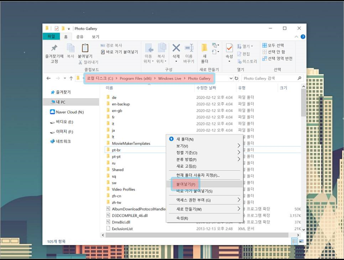Screen dimensions: 344x260
Task: Expand the Properties (속성) dropdown arrow
Action: (x=229, y=61)
